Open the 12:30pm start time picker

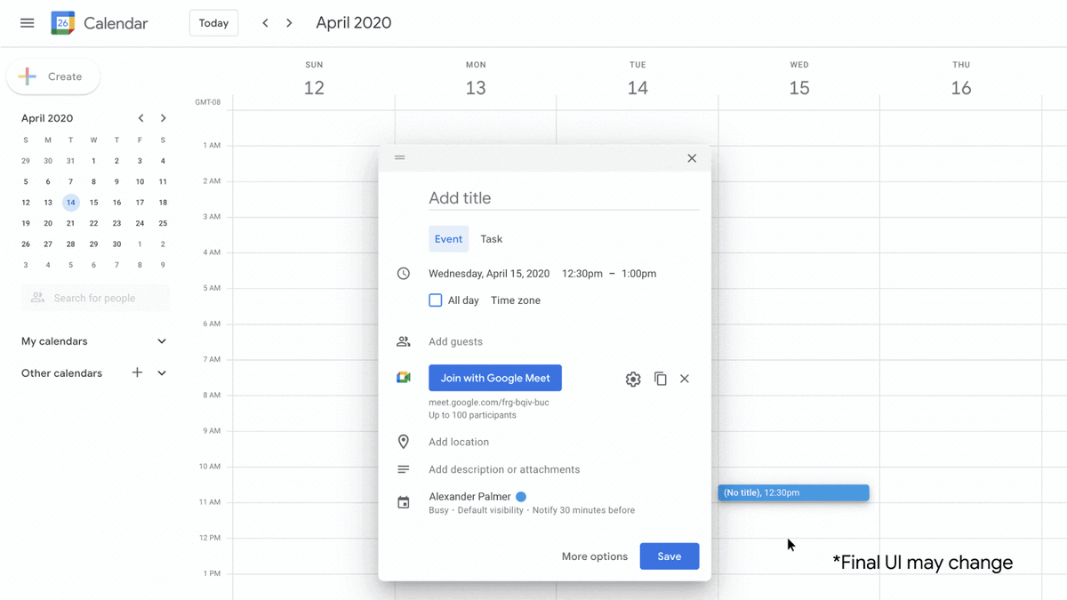582,274
